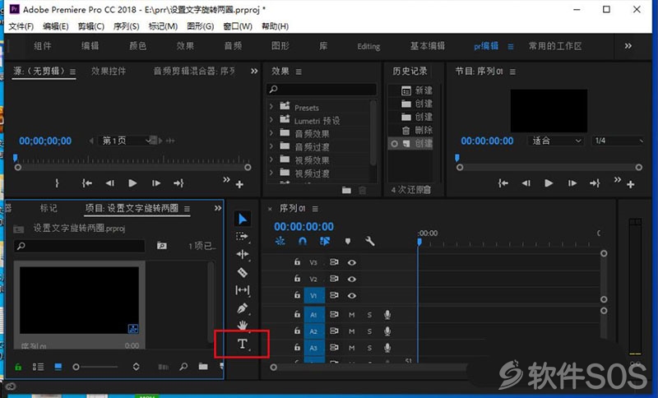The height and width of the screenshot is (398, 658).
Task: Step back one frame in Source monitor
Action: [109, 183]
